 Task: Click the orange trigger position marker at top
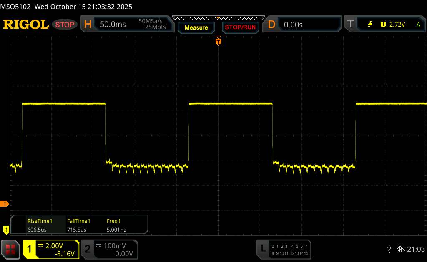(218, 41)
